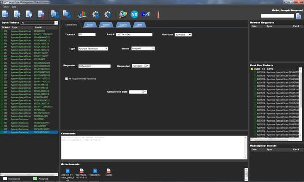
Task: Collapse the OVER 30 DAYS tree node
Action: [252, 69]
